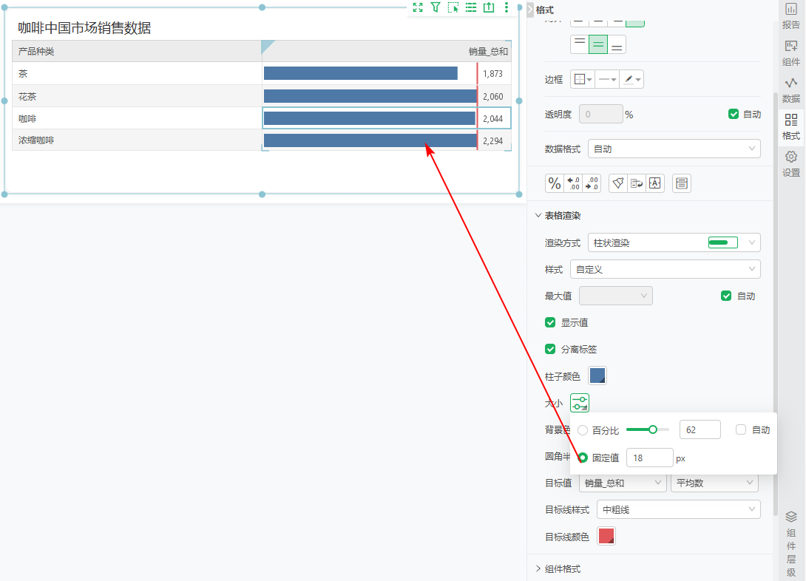Screen dimensions: 806x581
Task: Toggle the 自动 checkbox for 透明度
Action: (x=734, y=114)
